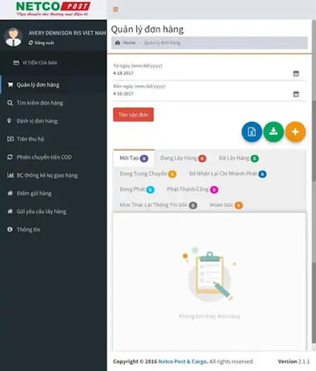Click the green download button
The image size is (316, 371).
coord(273,132)
